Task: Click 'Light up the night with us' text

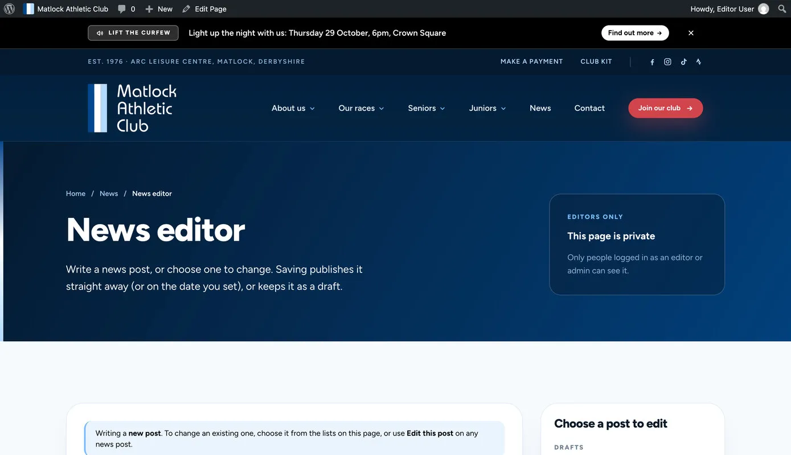Action: (236, 33)
